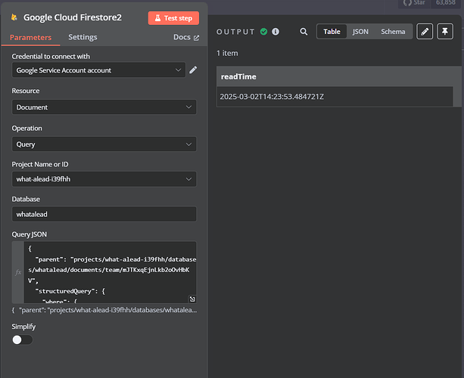Show the Schema output view
Screen dimensions: 464x378
[x=393, y=32]
